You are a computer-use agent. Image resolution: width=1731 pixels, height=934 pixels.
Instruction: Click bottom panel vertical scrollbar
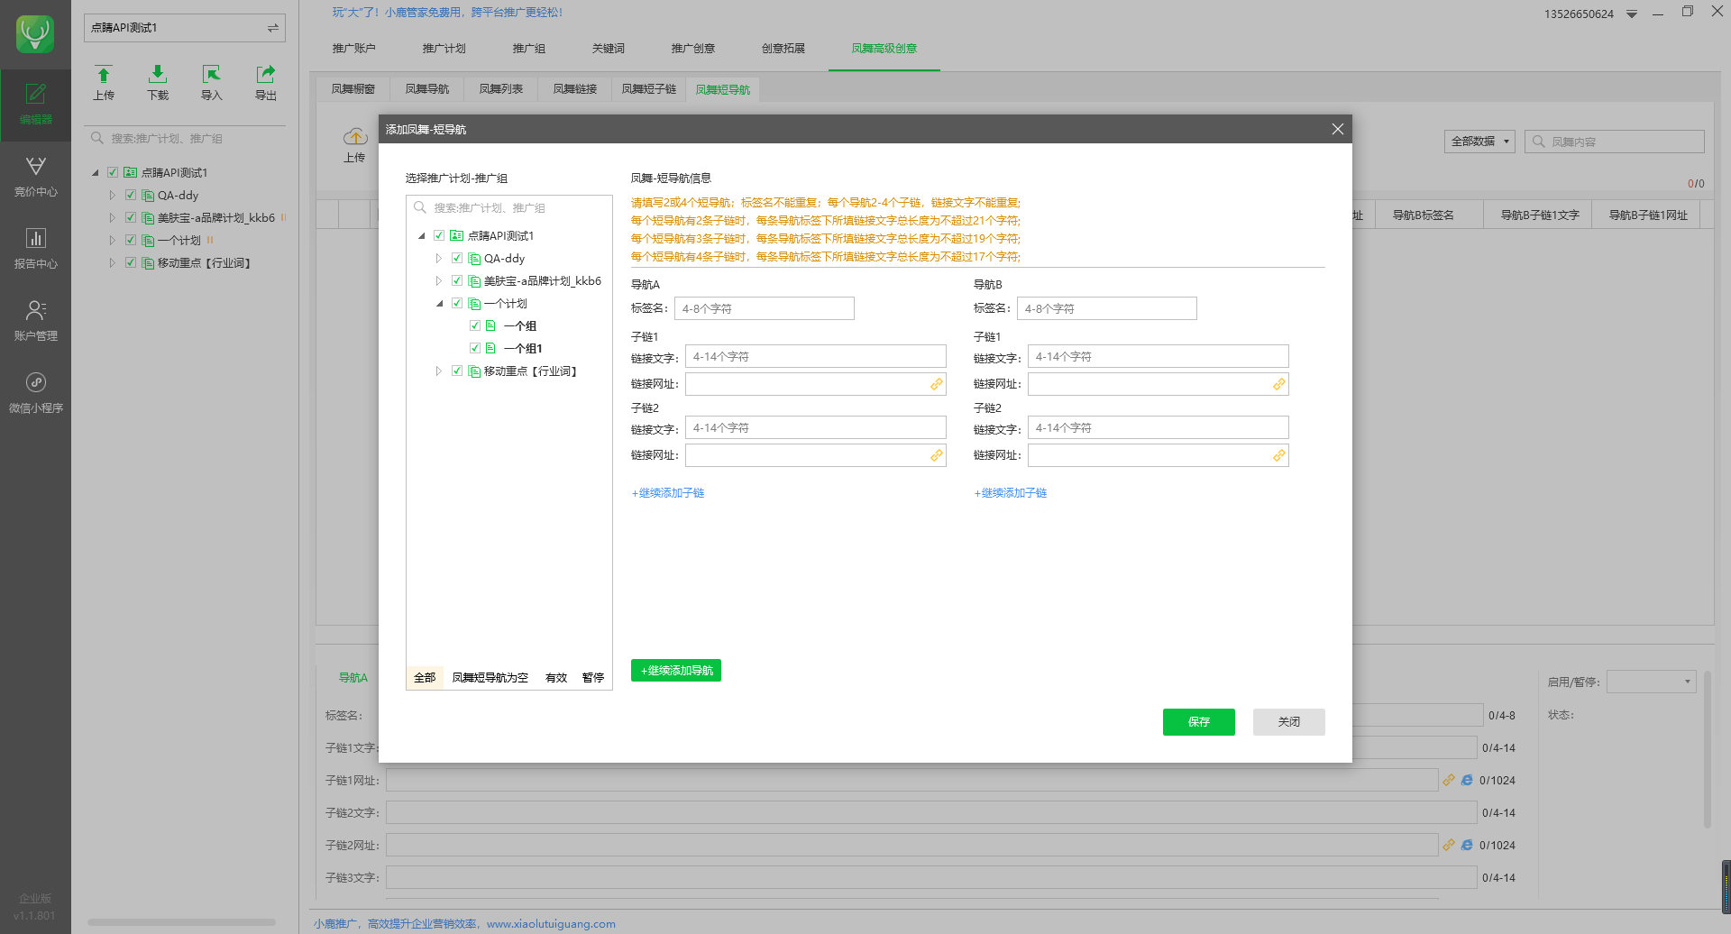point(1707,748)
